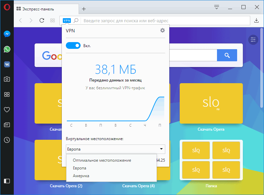The image size is (264, 195).
Task: Add a new tab with the plus button
Action: [x=84, y=9]
